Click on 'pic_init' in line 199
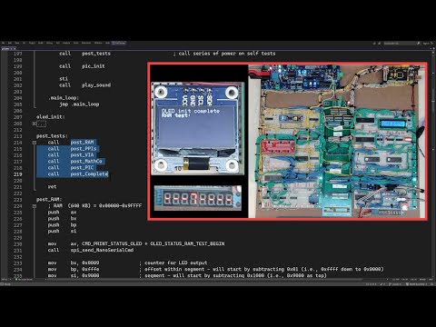Screen dimensions: 436x327 pos(94,66)
